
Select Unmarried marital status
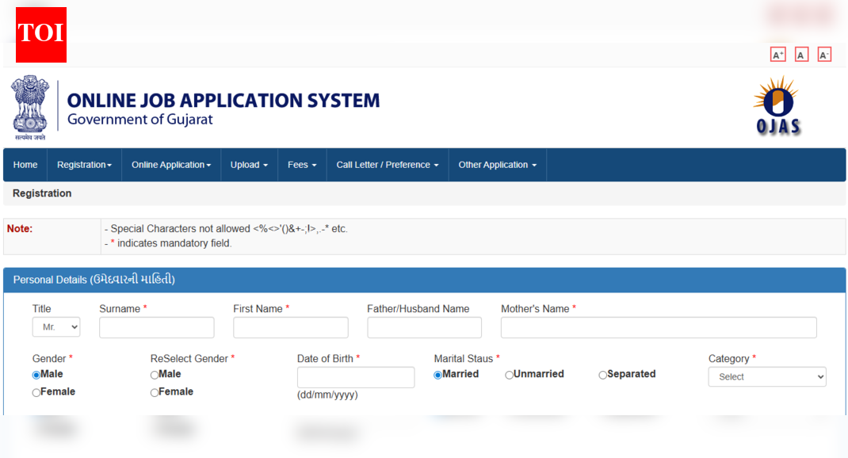coord(508,374)
